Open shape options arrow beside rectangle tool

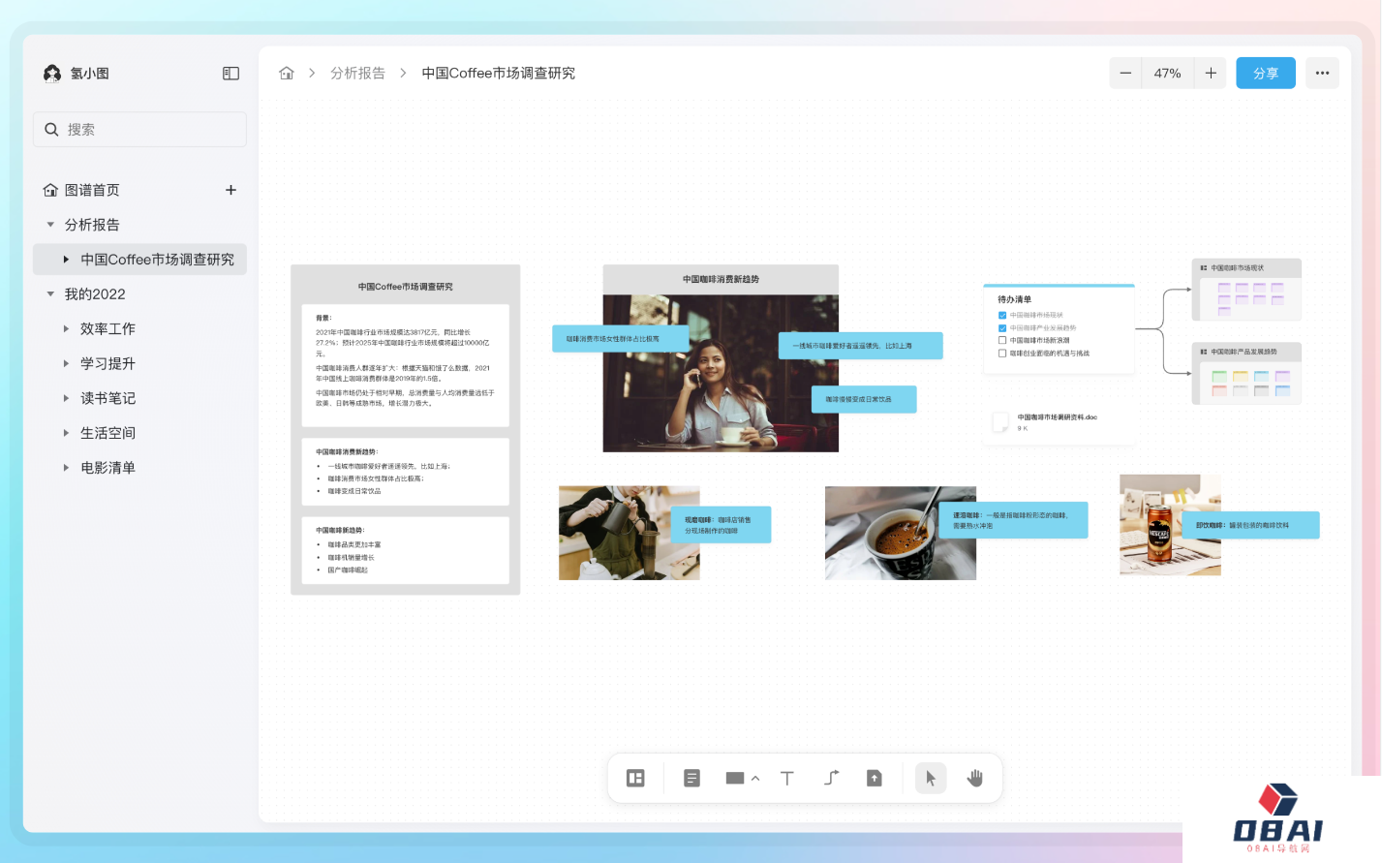click(755, 778)
